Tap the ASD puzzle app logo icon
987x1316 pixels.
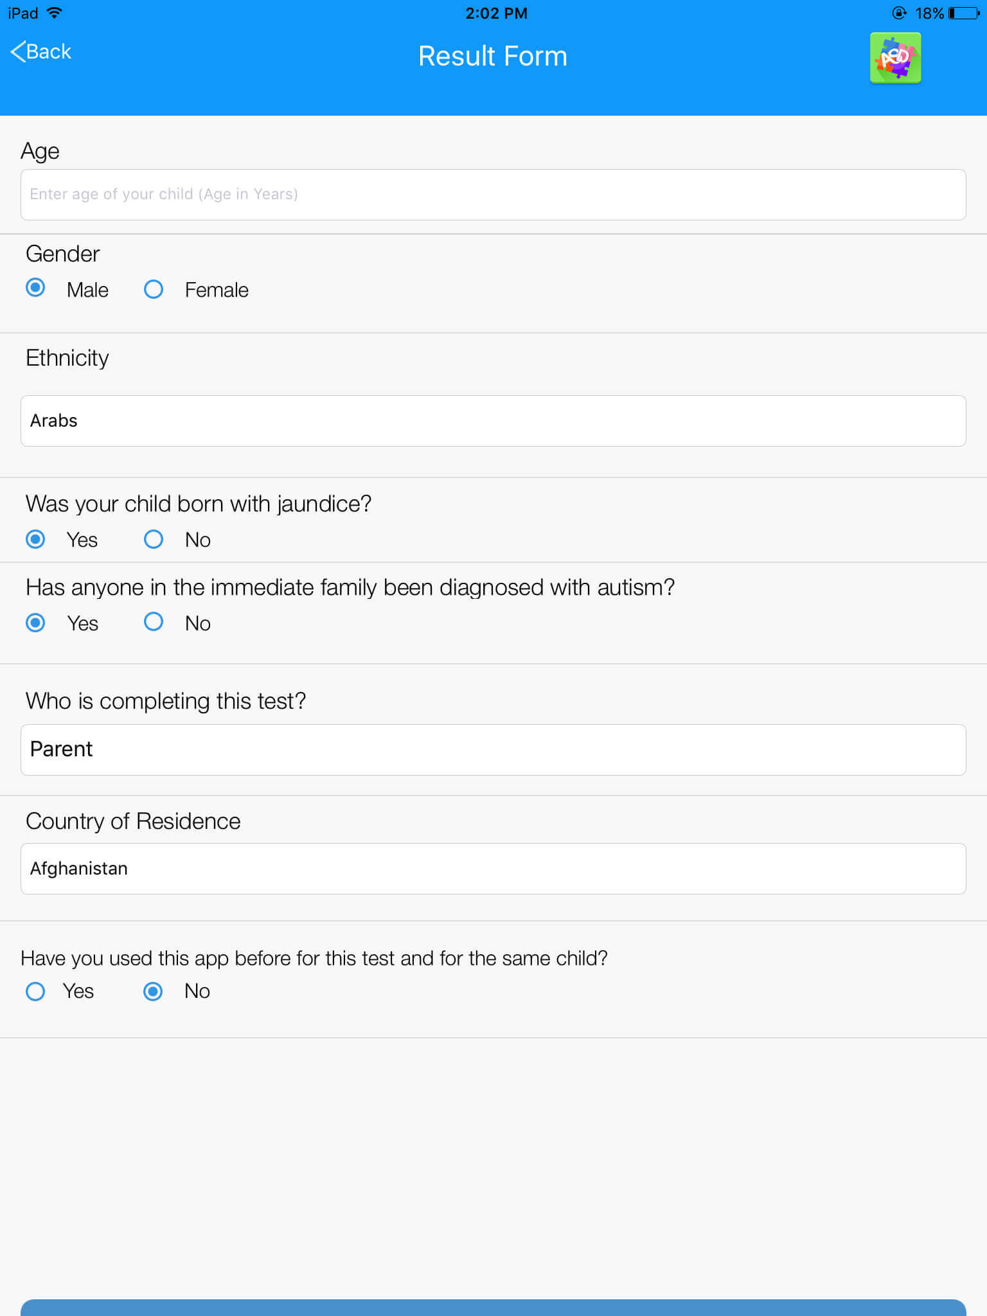click(895, 58)
